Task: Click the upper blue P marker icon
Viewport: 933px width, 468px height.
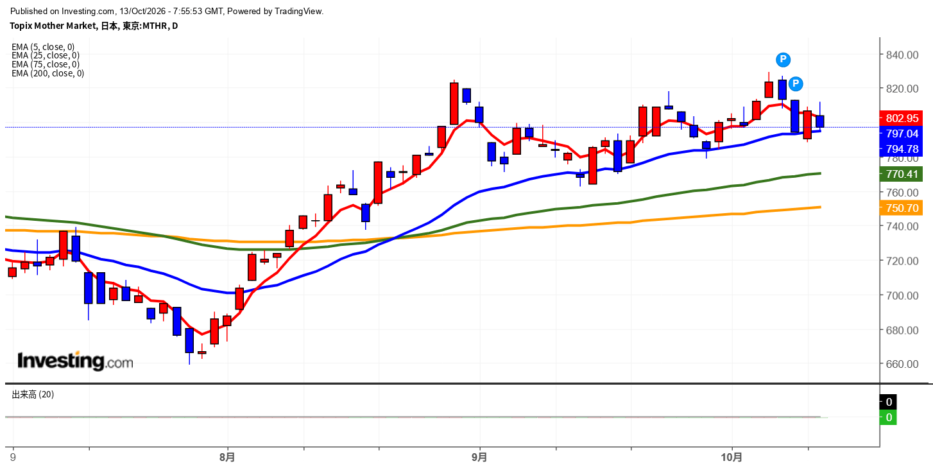Action: coord(783,60)
